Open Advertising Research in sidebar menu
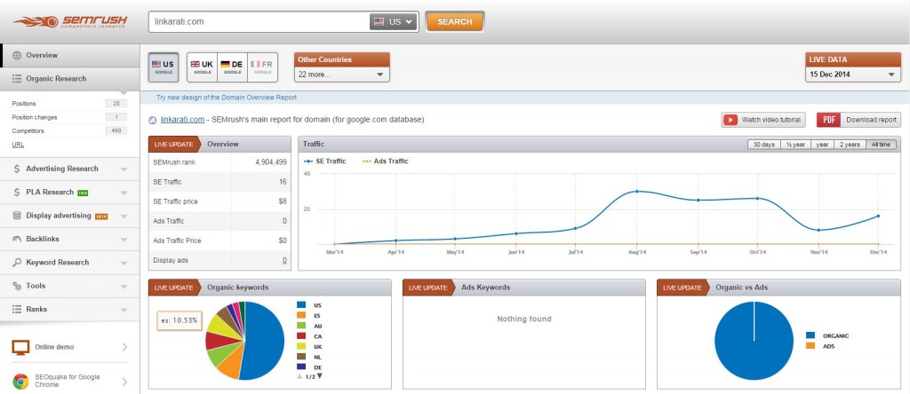The height and width of the screenshot is (394, 910). [62, 169]
